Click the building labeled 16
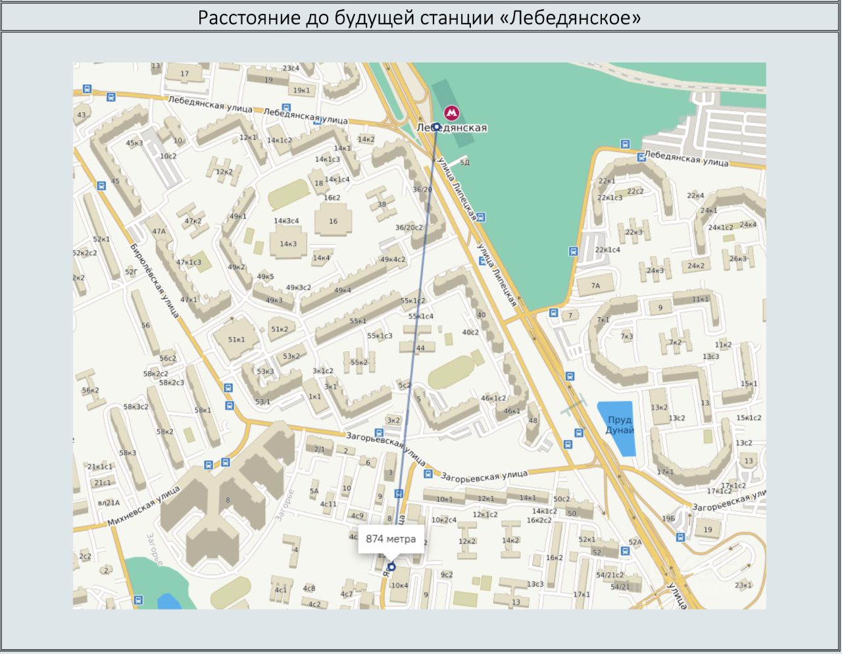This screenshot has width=842, height=654. tap(333, 221)
